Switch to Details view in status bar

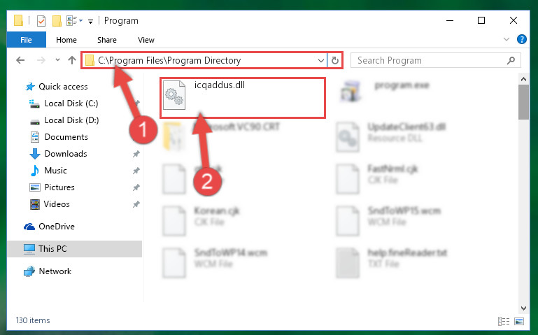tap(503, 321)
